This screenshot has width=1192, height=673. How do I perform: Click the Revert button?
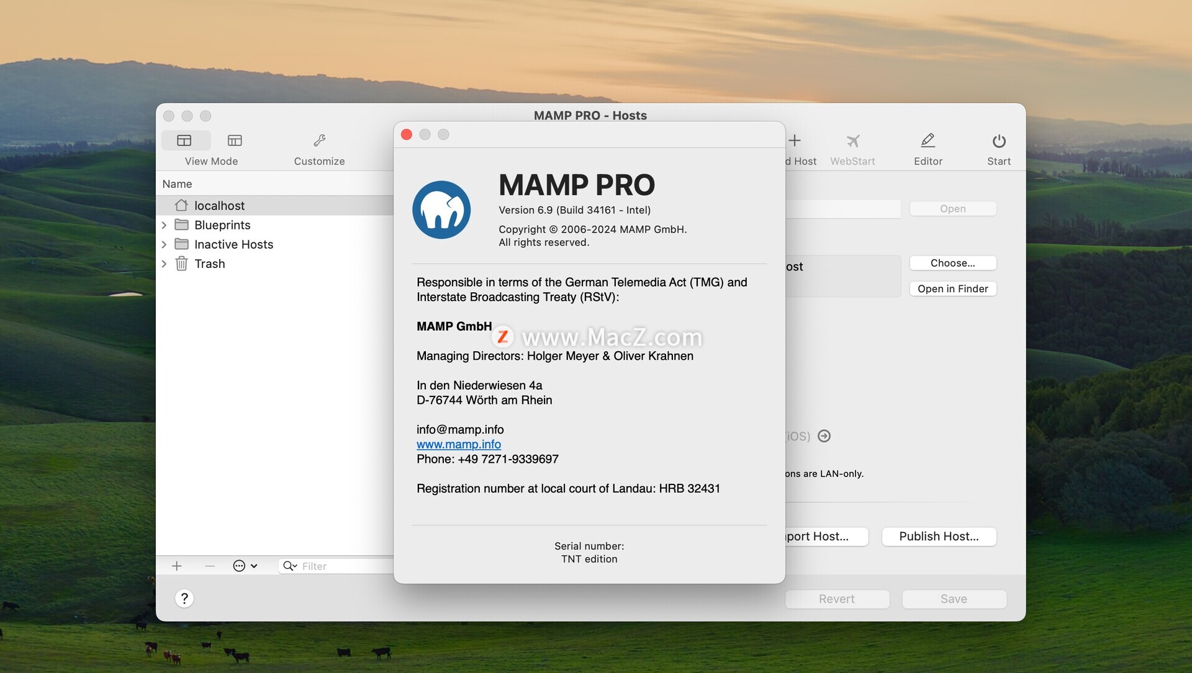(x=837, y=599)
